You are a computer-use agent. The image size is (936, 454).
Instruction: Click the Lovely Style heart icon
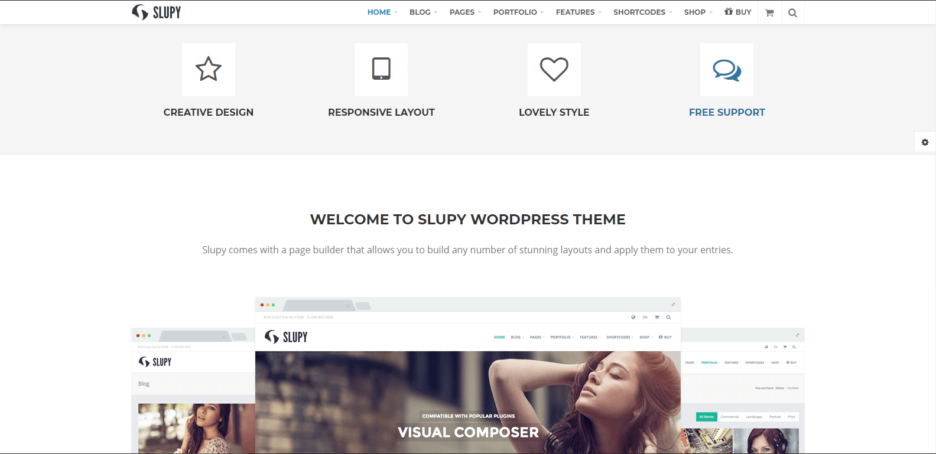(554, 69)
